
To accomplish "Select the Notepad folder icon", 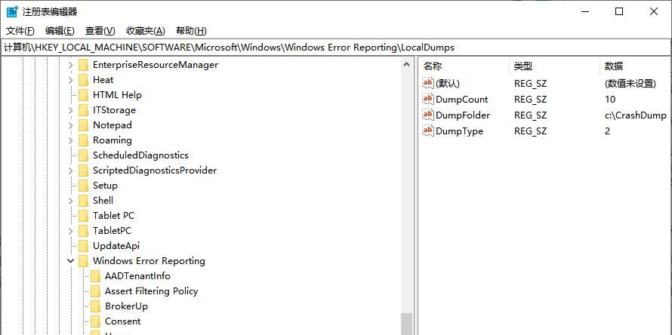I will coord(83,125).
